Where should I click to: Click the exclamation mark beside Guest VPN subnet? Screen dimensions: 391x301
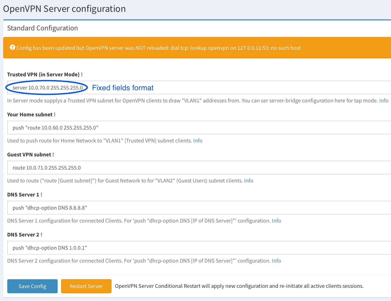(x=53, y=155)
